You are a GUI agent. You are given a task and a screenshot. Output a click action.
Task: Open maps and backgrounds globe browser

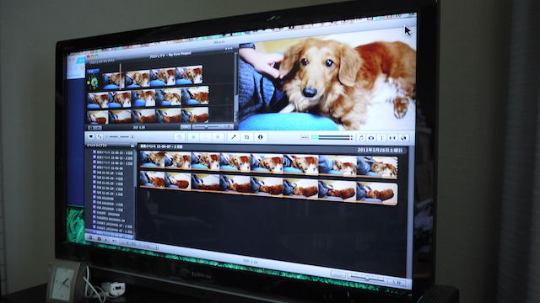pyautogui.click(x=403, y=138)
